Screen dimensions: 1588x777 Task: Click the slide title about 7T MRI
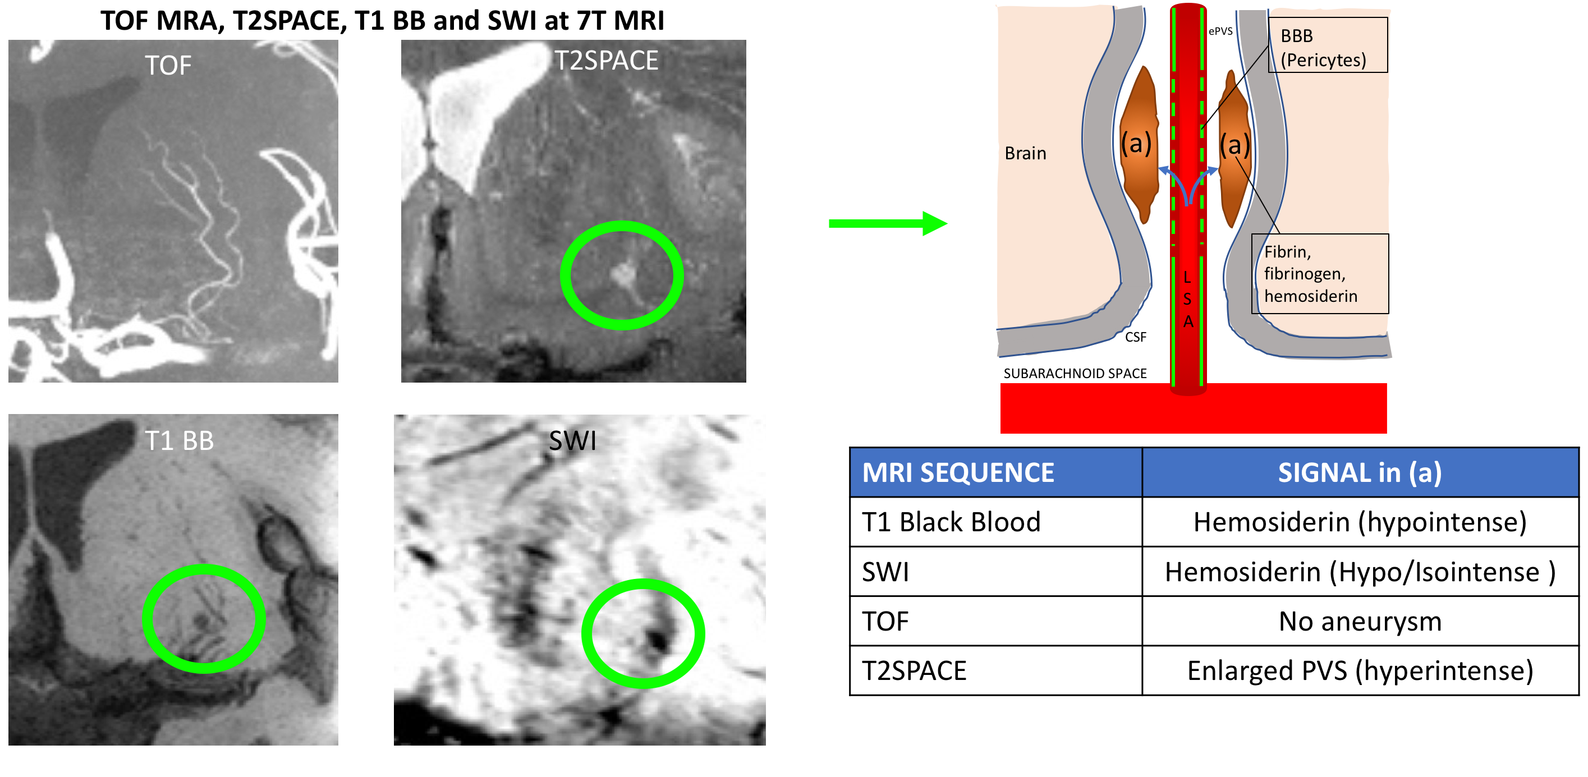click(382, 21)
